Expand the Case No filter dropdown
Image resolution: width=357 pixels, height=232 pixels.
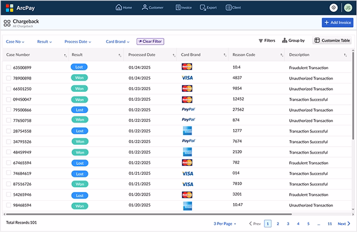[15, 42]
